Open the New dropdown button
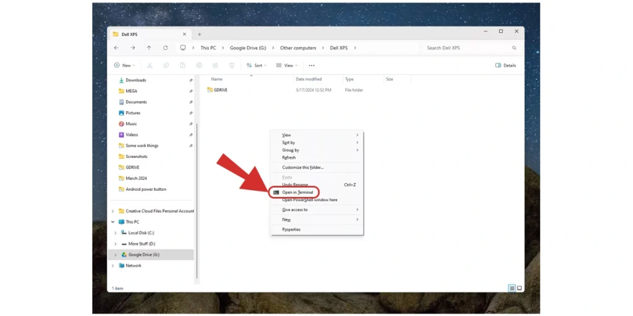Image resolution: width=633 pixels, height=316 pixels. pos(124,65)
